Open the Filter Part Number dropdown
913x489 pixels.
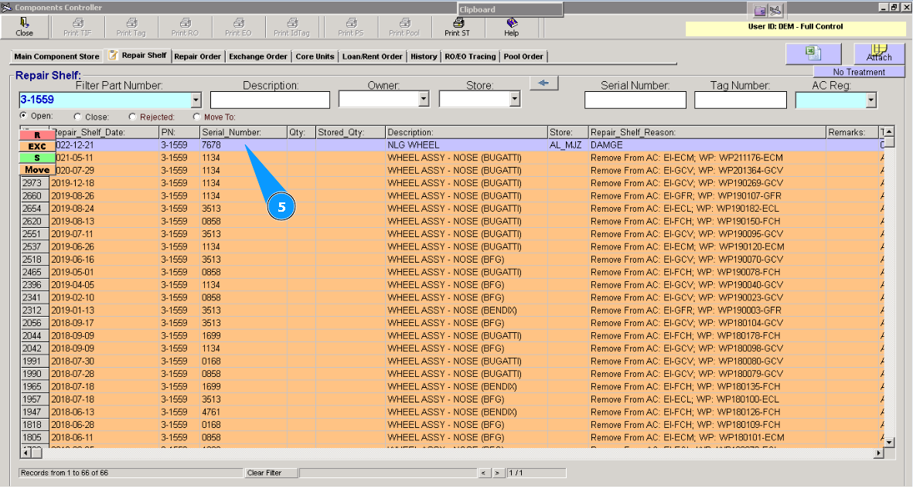pos(196,100)
